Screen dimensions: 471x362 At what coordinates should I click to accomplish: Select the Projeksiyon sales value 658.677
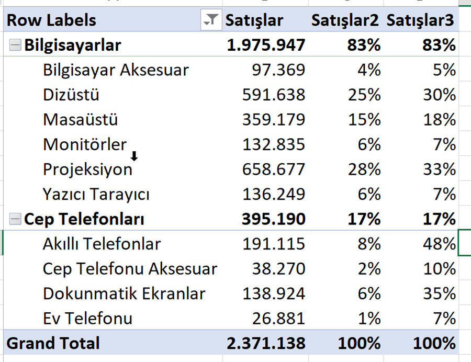pos(274,169)
